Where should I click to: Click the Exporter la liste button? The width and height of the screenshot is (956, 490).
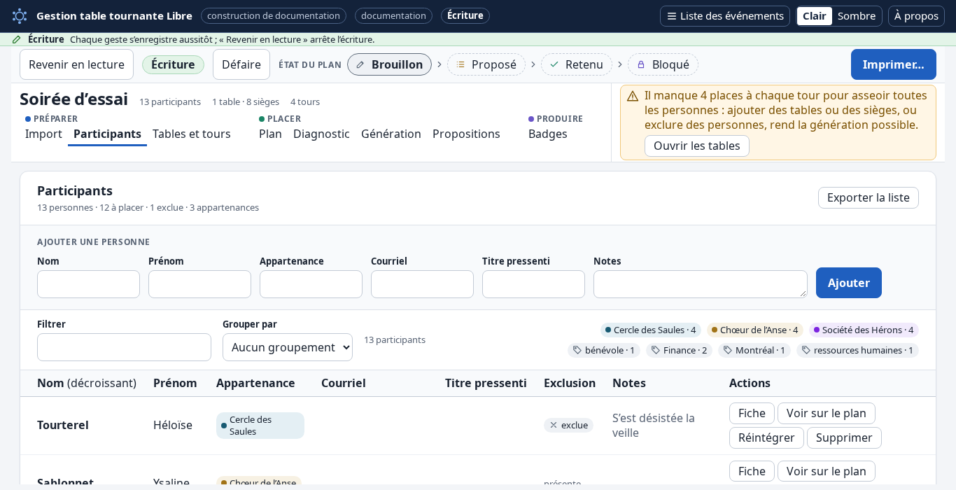tap(869, 197)
